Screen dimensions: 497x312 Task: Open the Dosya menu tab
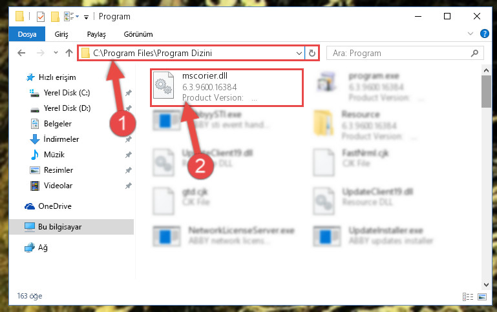[x=27, y=34]
